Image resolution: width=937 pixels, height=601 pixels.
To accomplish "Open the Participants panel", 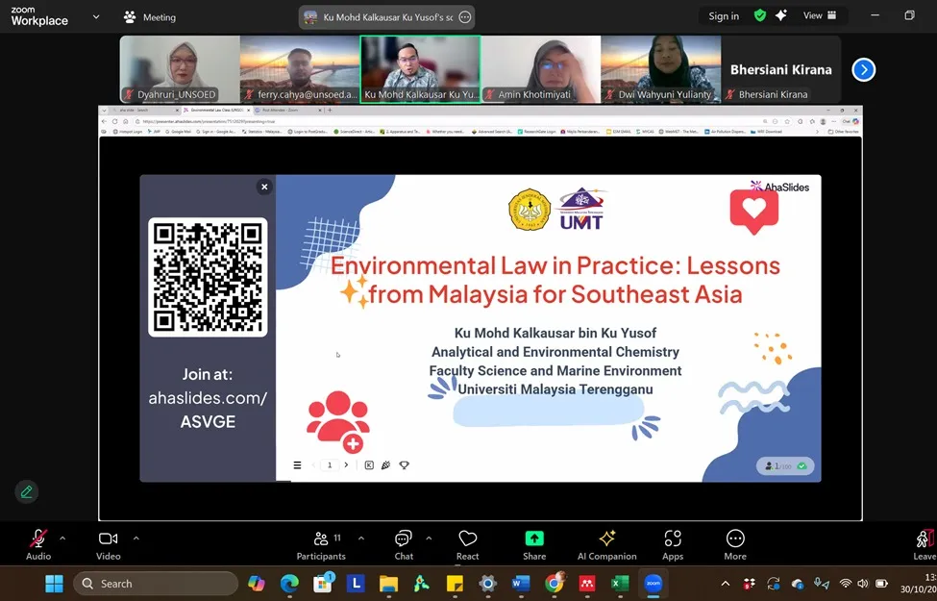I will (x=321, y=543).
